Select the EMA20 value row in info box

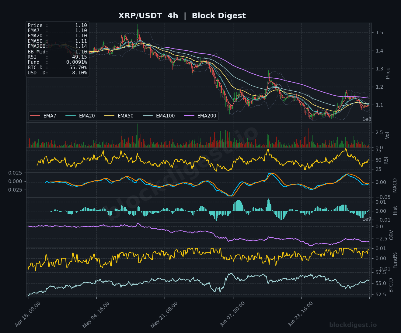[57, 36]
